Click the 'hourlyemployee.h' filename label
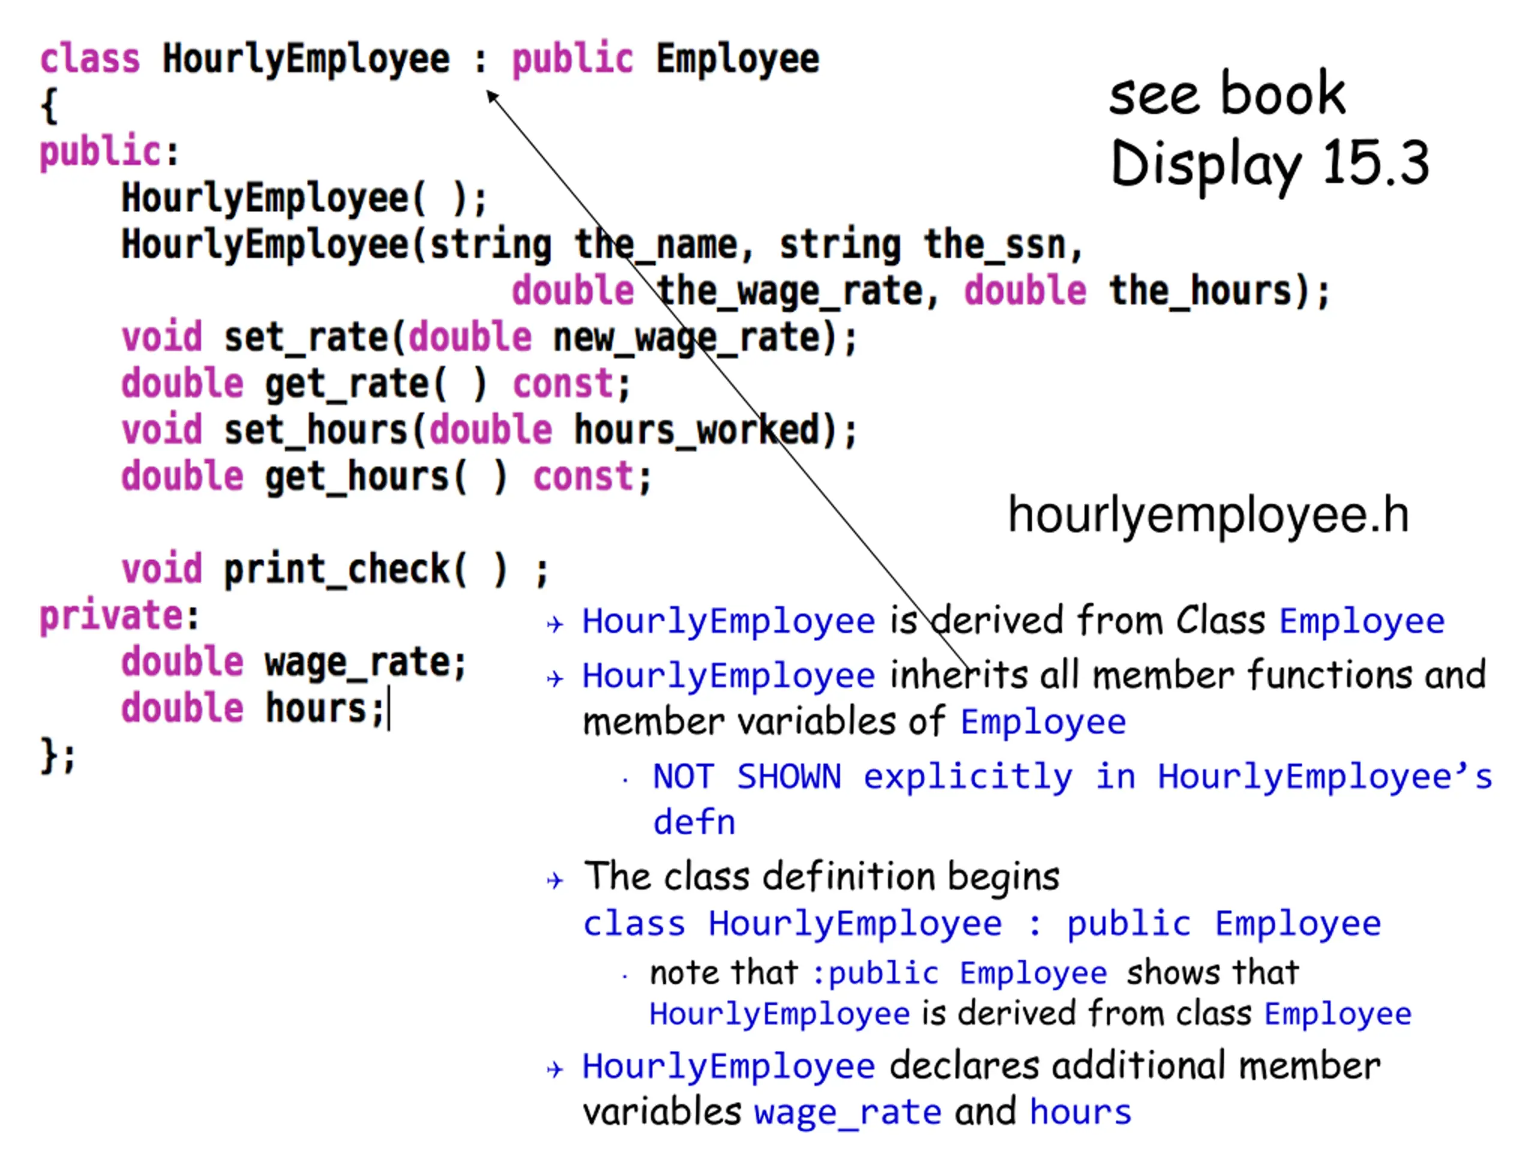The height and width of the screenshot is (1152, 1536). click(1208, 515)
